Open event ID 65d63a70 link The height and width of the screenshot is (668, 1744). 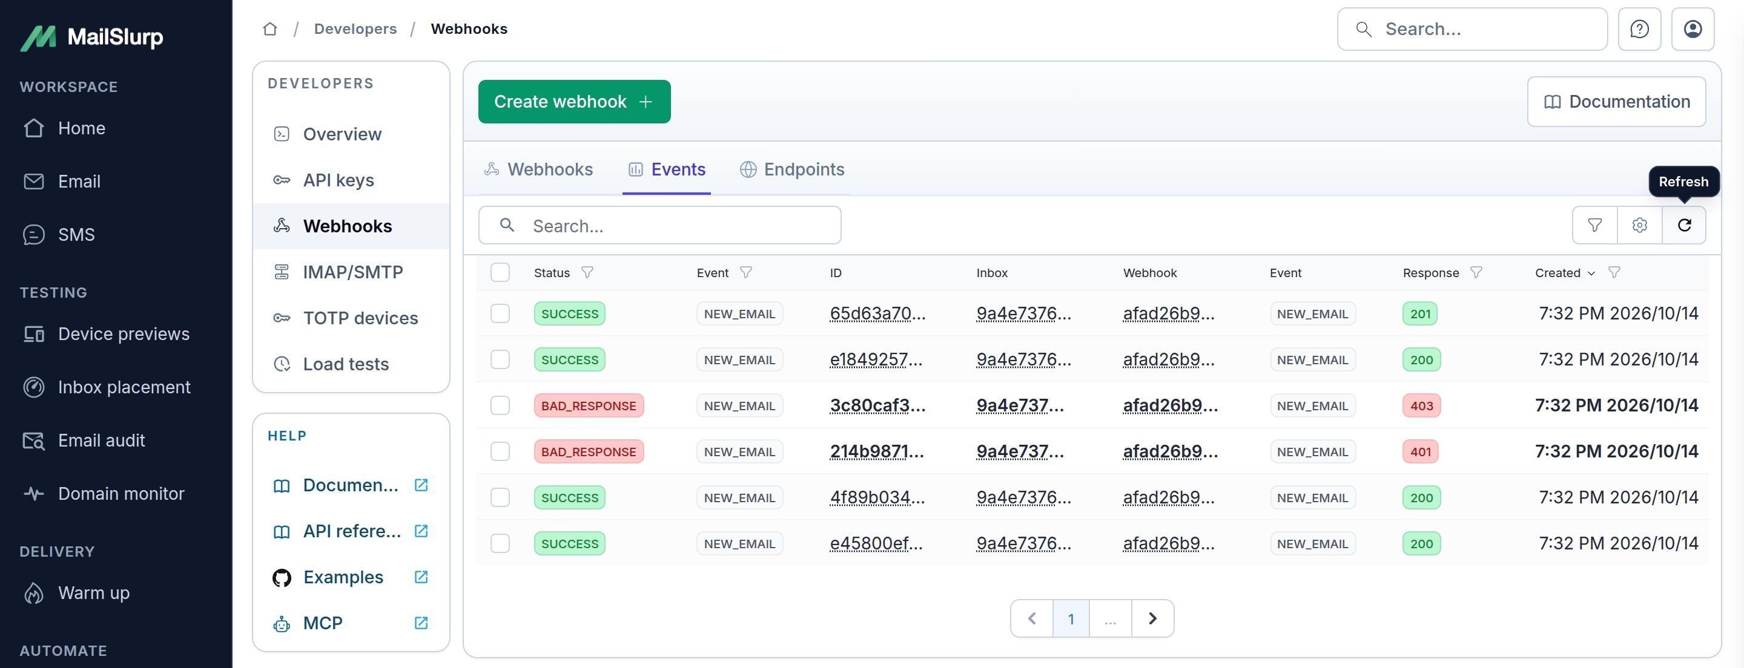(x=877, y=313)
